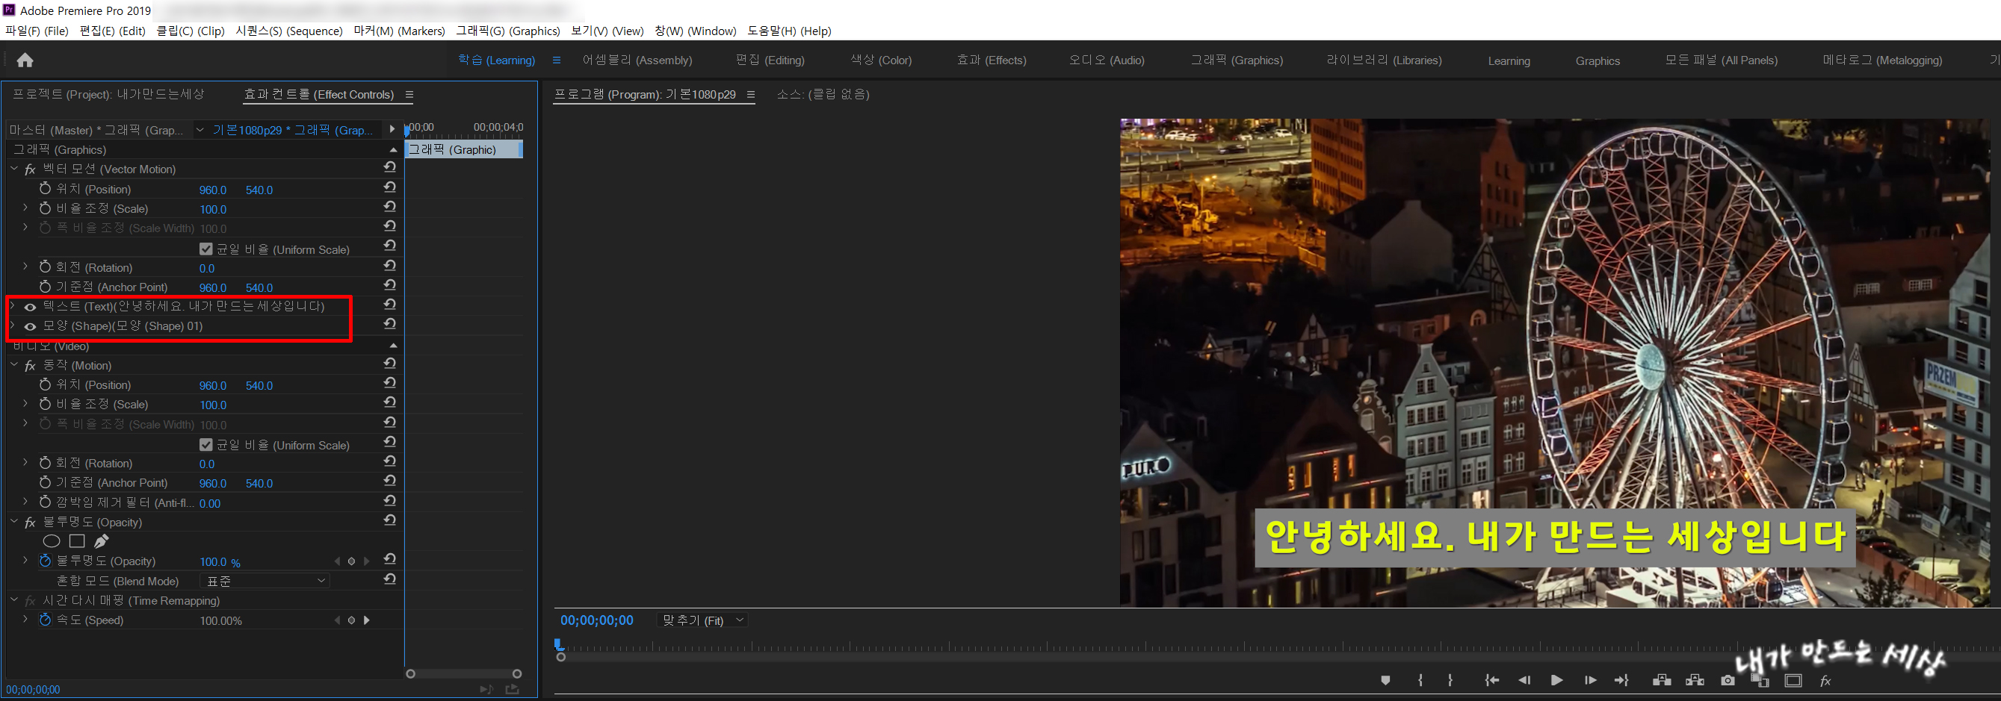The width and height of the screenshot is (2001, 701).
Task: Hide the Shape 01 layer eye icon
Action: (x=30, y=327)
